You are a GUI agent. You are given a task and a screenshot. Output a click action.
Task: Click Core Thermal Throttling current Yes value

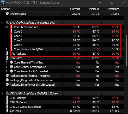pyautogui.click(x=78, y=62)
